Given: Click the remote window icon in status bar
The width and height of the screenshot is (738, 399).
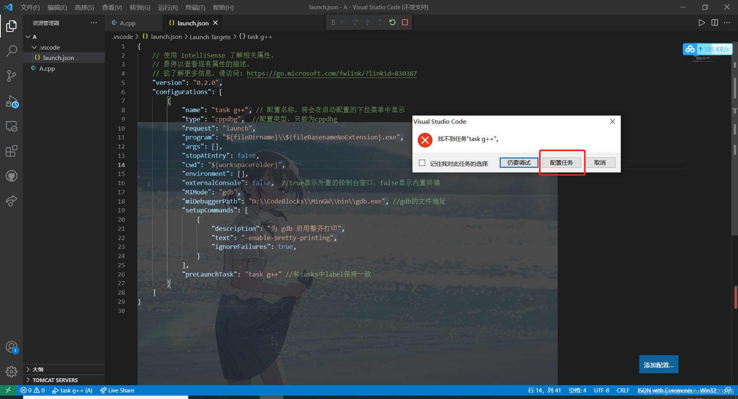Looking at the screenshot, I should tap(8, 390).
